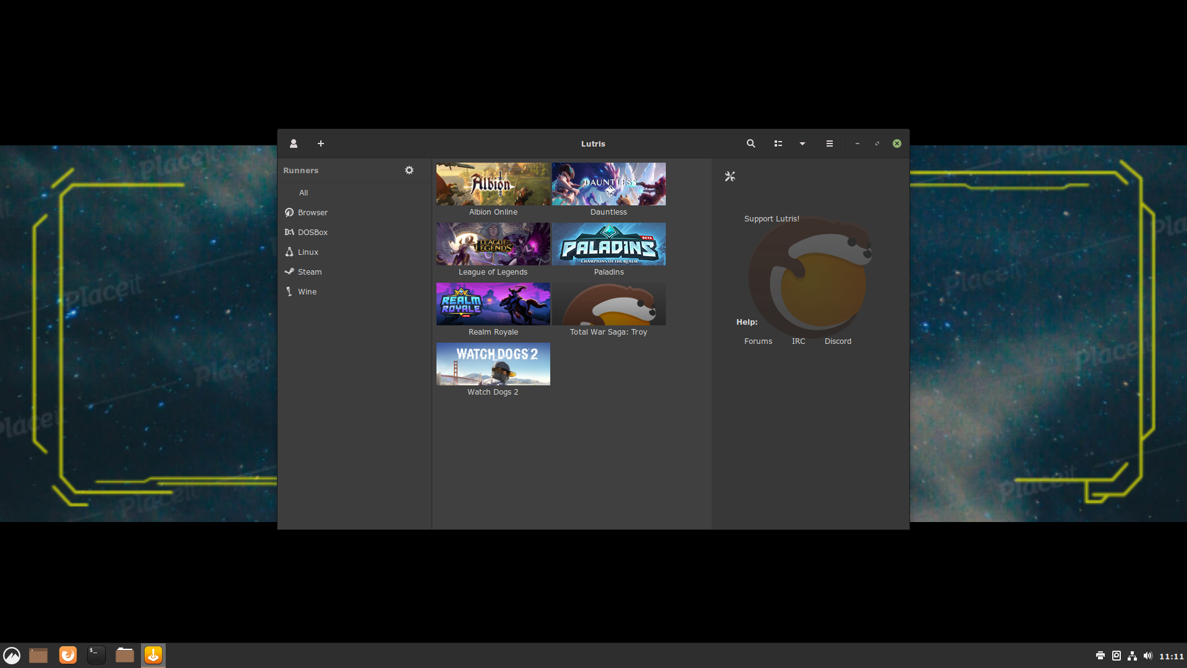Click the tools icon in right panel
The height and width of the screenshot is (668, 1187).
tap(730, 177)
